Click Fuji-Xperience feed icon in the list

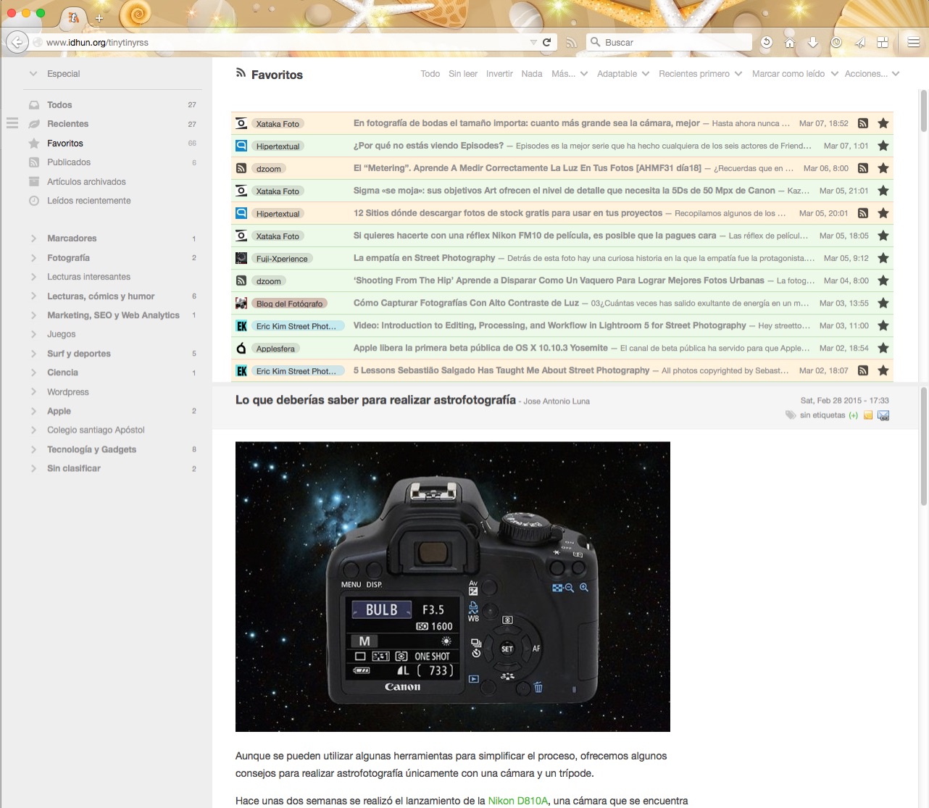point(241,258)
